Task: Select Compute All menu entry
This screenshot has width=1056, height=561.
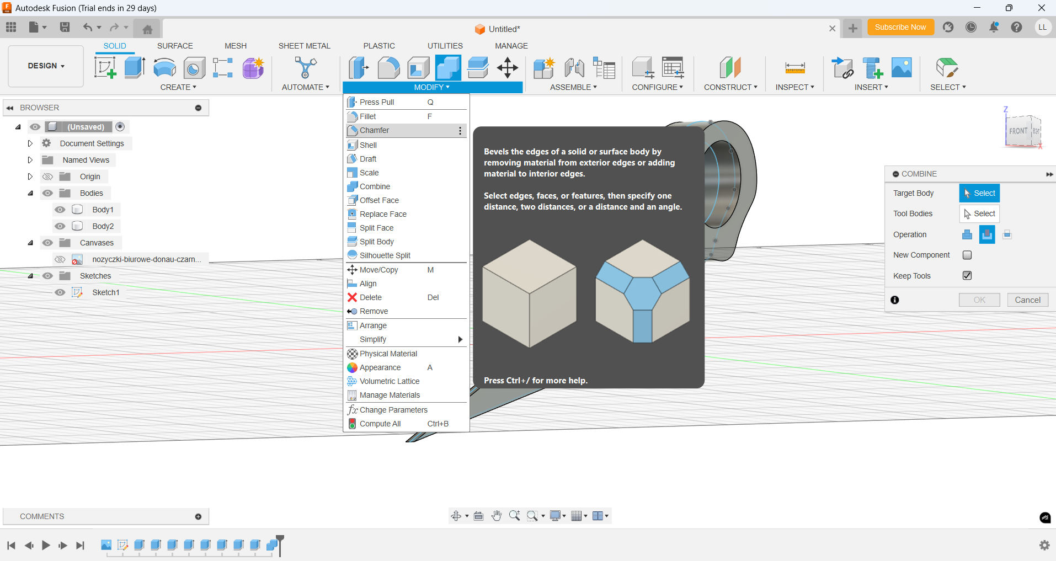Action: point(406,424)
